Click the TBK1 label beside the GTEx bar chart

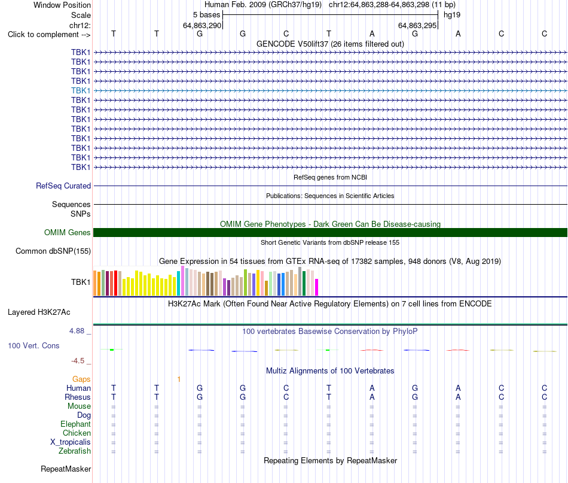click(x=81, y=282)
